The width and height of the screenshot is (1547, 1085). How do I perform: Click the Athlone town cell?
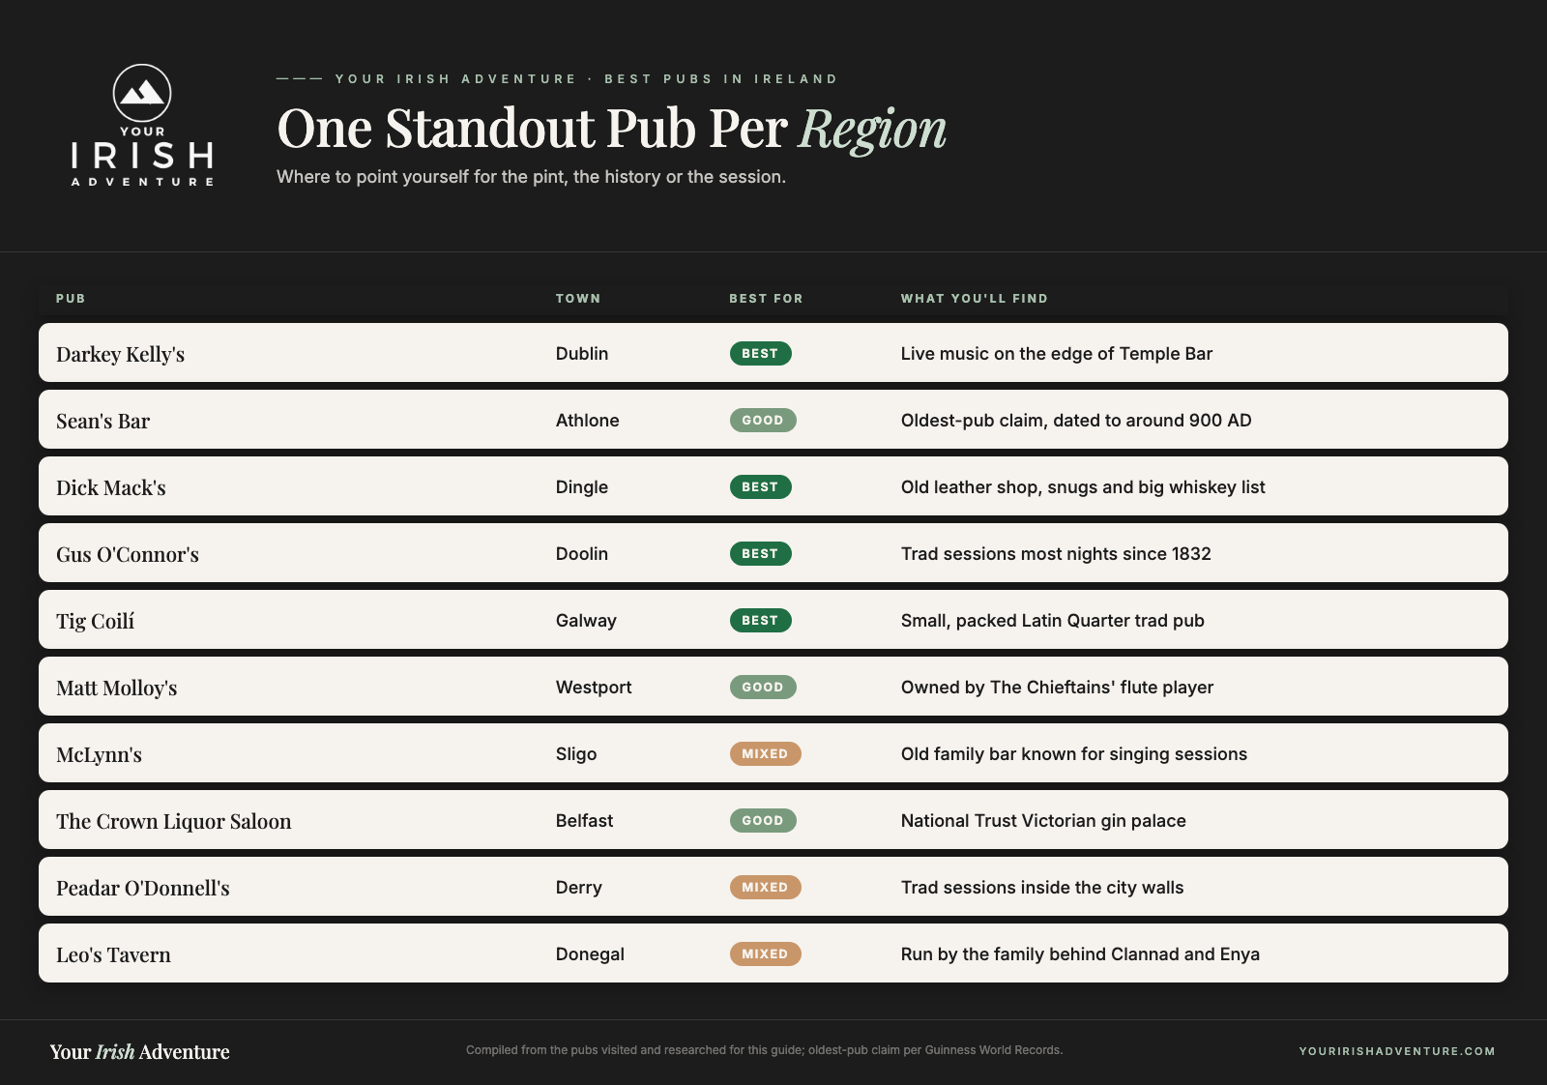(587, 421)
